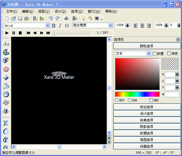Click the lightbulb icon in top toolbar

click(x=83, y=19)
